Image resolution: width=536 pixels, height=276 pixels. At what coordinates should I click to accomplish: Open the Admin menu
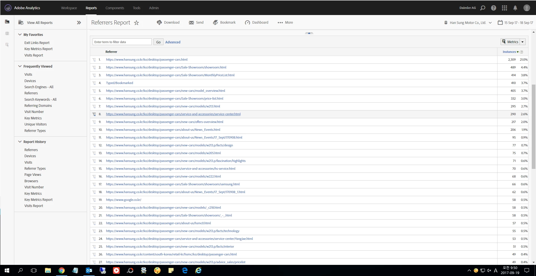[x=154, y=8]
